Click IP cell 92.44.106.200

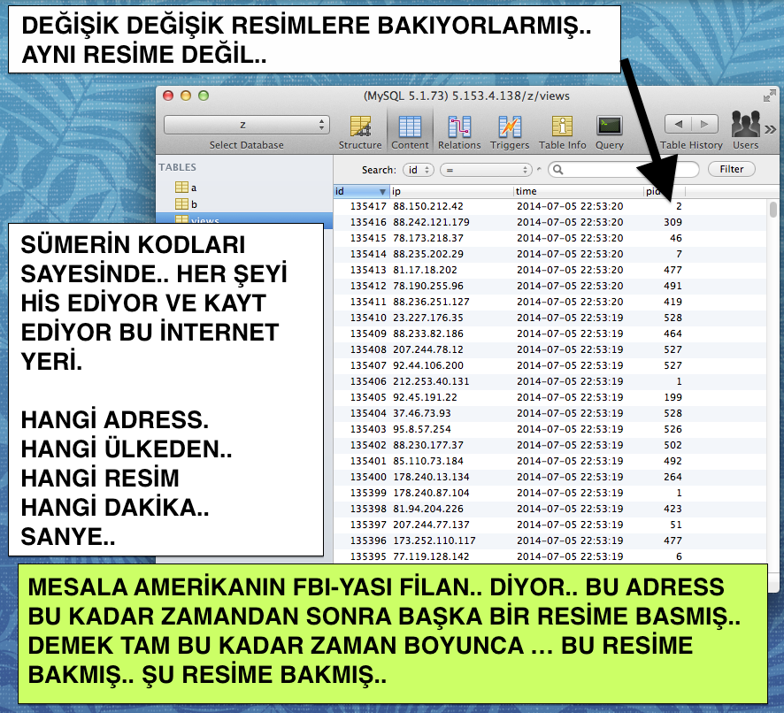(x=428, y=365)
